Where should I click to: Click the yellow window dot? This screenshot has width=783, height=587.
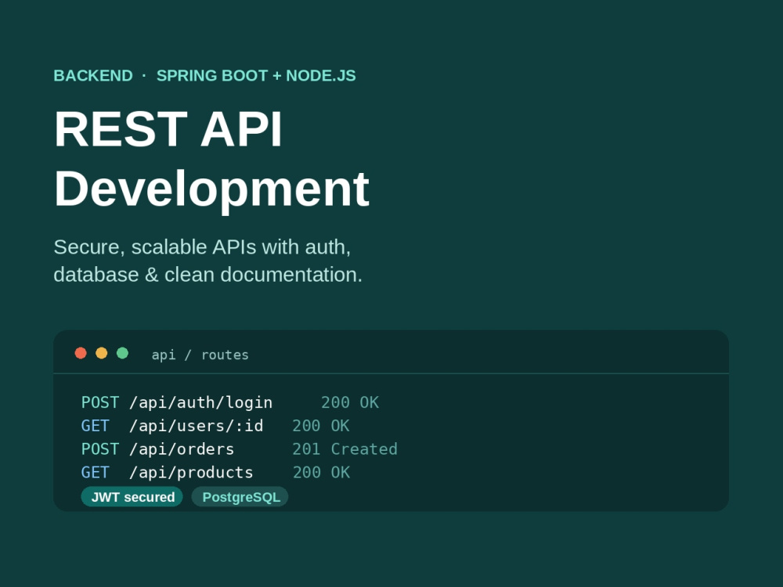[x=101, y=354]
